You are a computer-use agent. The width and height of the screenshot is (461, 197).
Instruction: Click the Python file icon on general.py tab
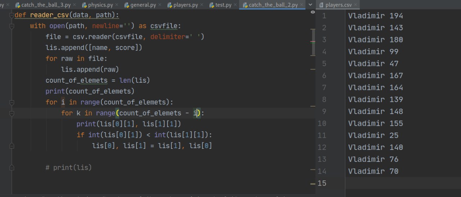coord(127,5)
